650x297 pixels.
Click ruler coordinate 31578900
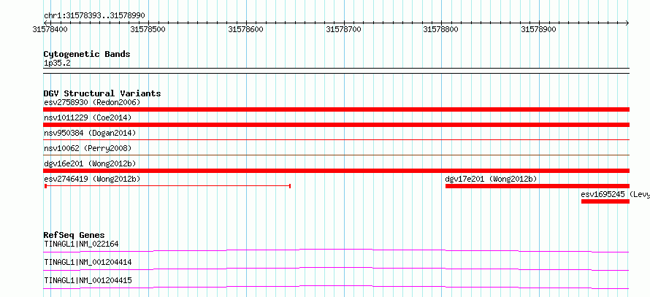pos(539,29)
